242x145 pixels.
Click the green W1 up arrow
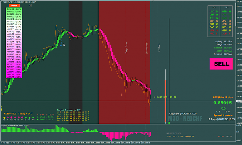[29, 118]
